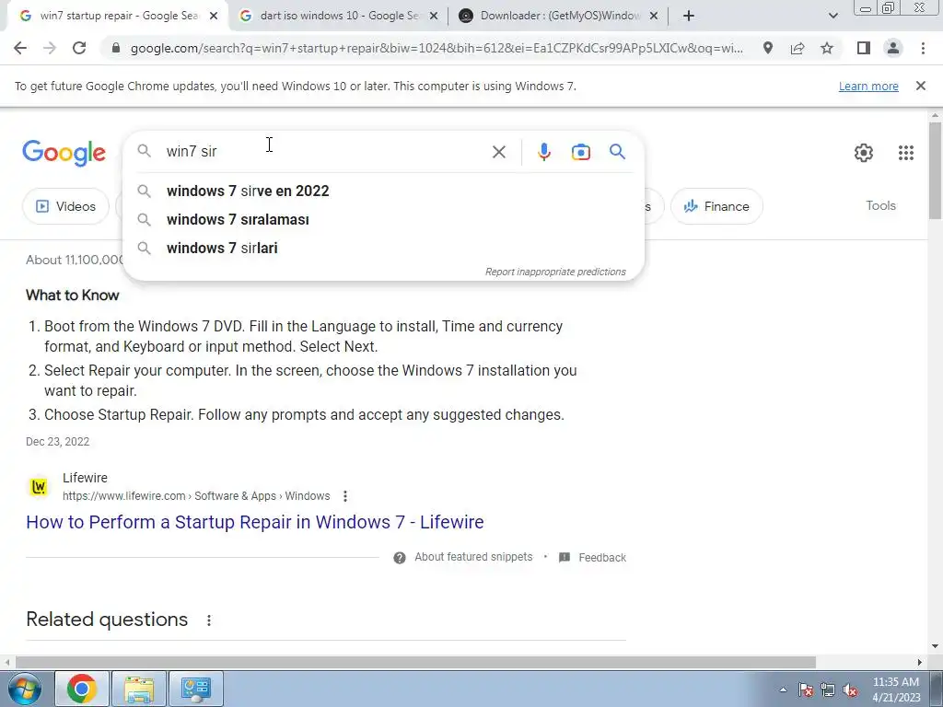Dismiss the Chrome update notice bar
This screenshot has height=707, width=943.
coord(921,86)
